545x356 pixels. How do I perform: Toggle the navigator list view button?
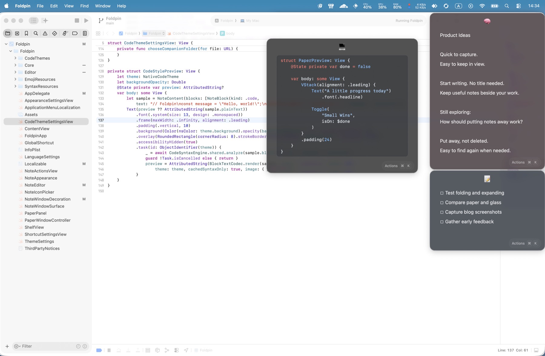pos(34,21)
